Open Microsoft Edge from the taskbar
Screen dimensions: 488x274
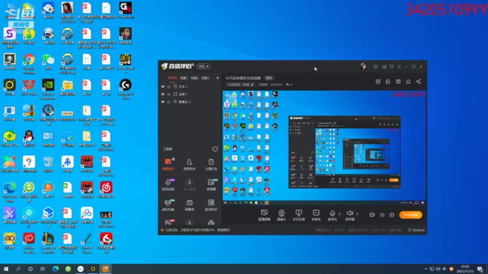(56, 269)
